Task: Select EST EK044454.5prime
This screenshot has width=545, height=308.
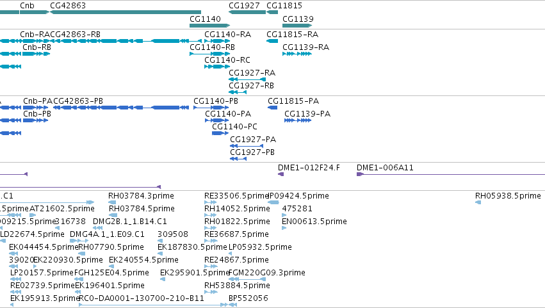Action: tap(13, 254)
